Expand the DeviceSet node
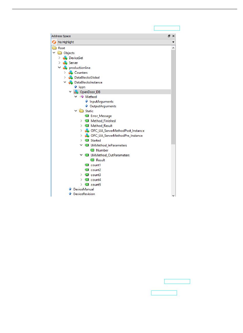The width and height of the screenshot is (243, 333). coord(59,58)
